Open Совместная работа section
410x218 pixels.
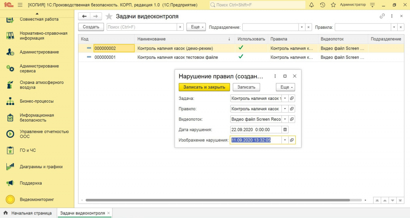coord(36,19)
